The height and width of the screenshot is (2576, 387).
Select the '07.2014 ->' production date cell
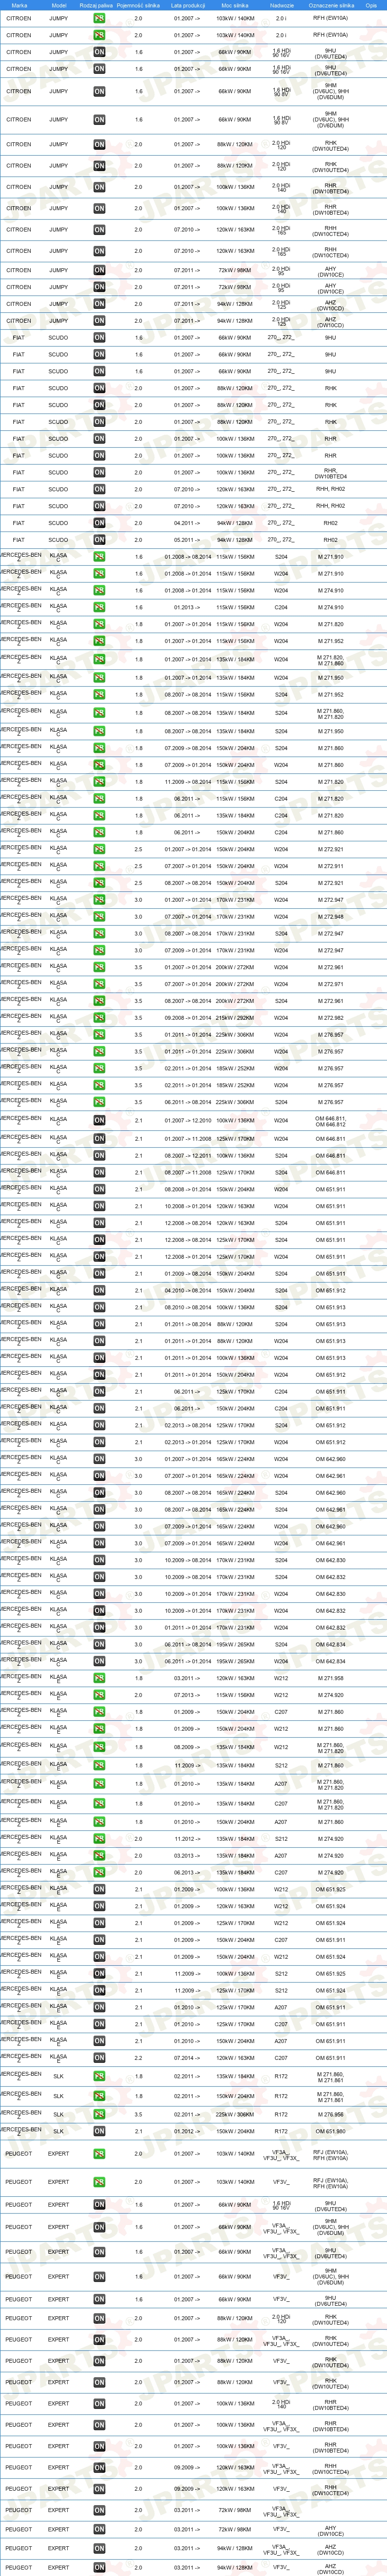click(x=187, y=2058)
